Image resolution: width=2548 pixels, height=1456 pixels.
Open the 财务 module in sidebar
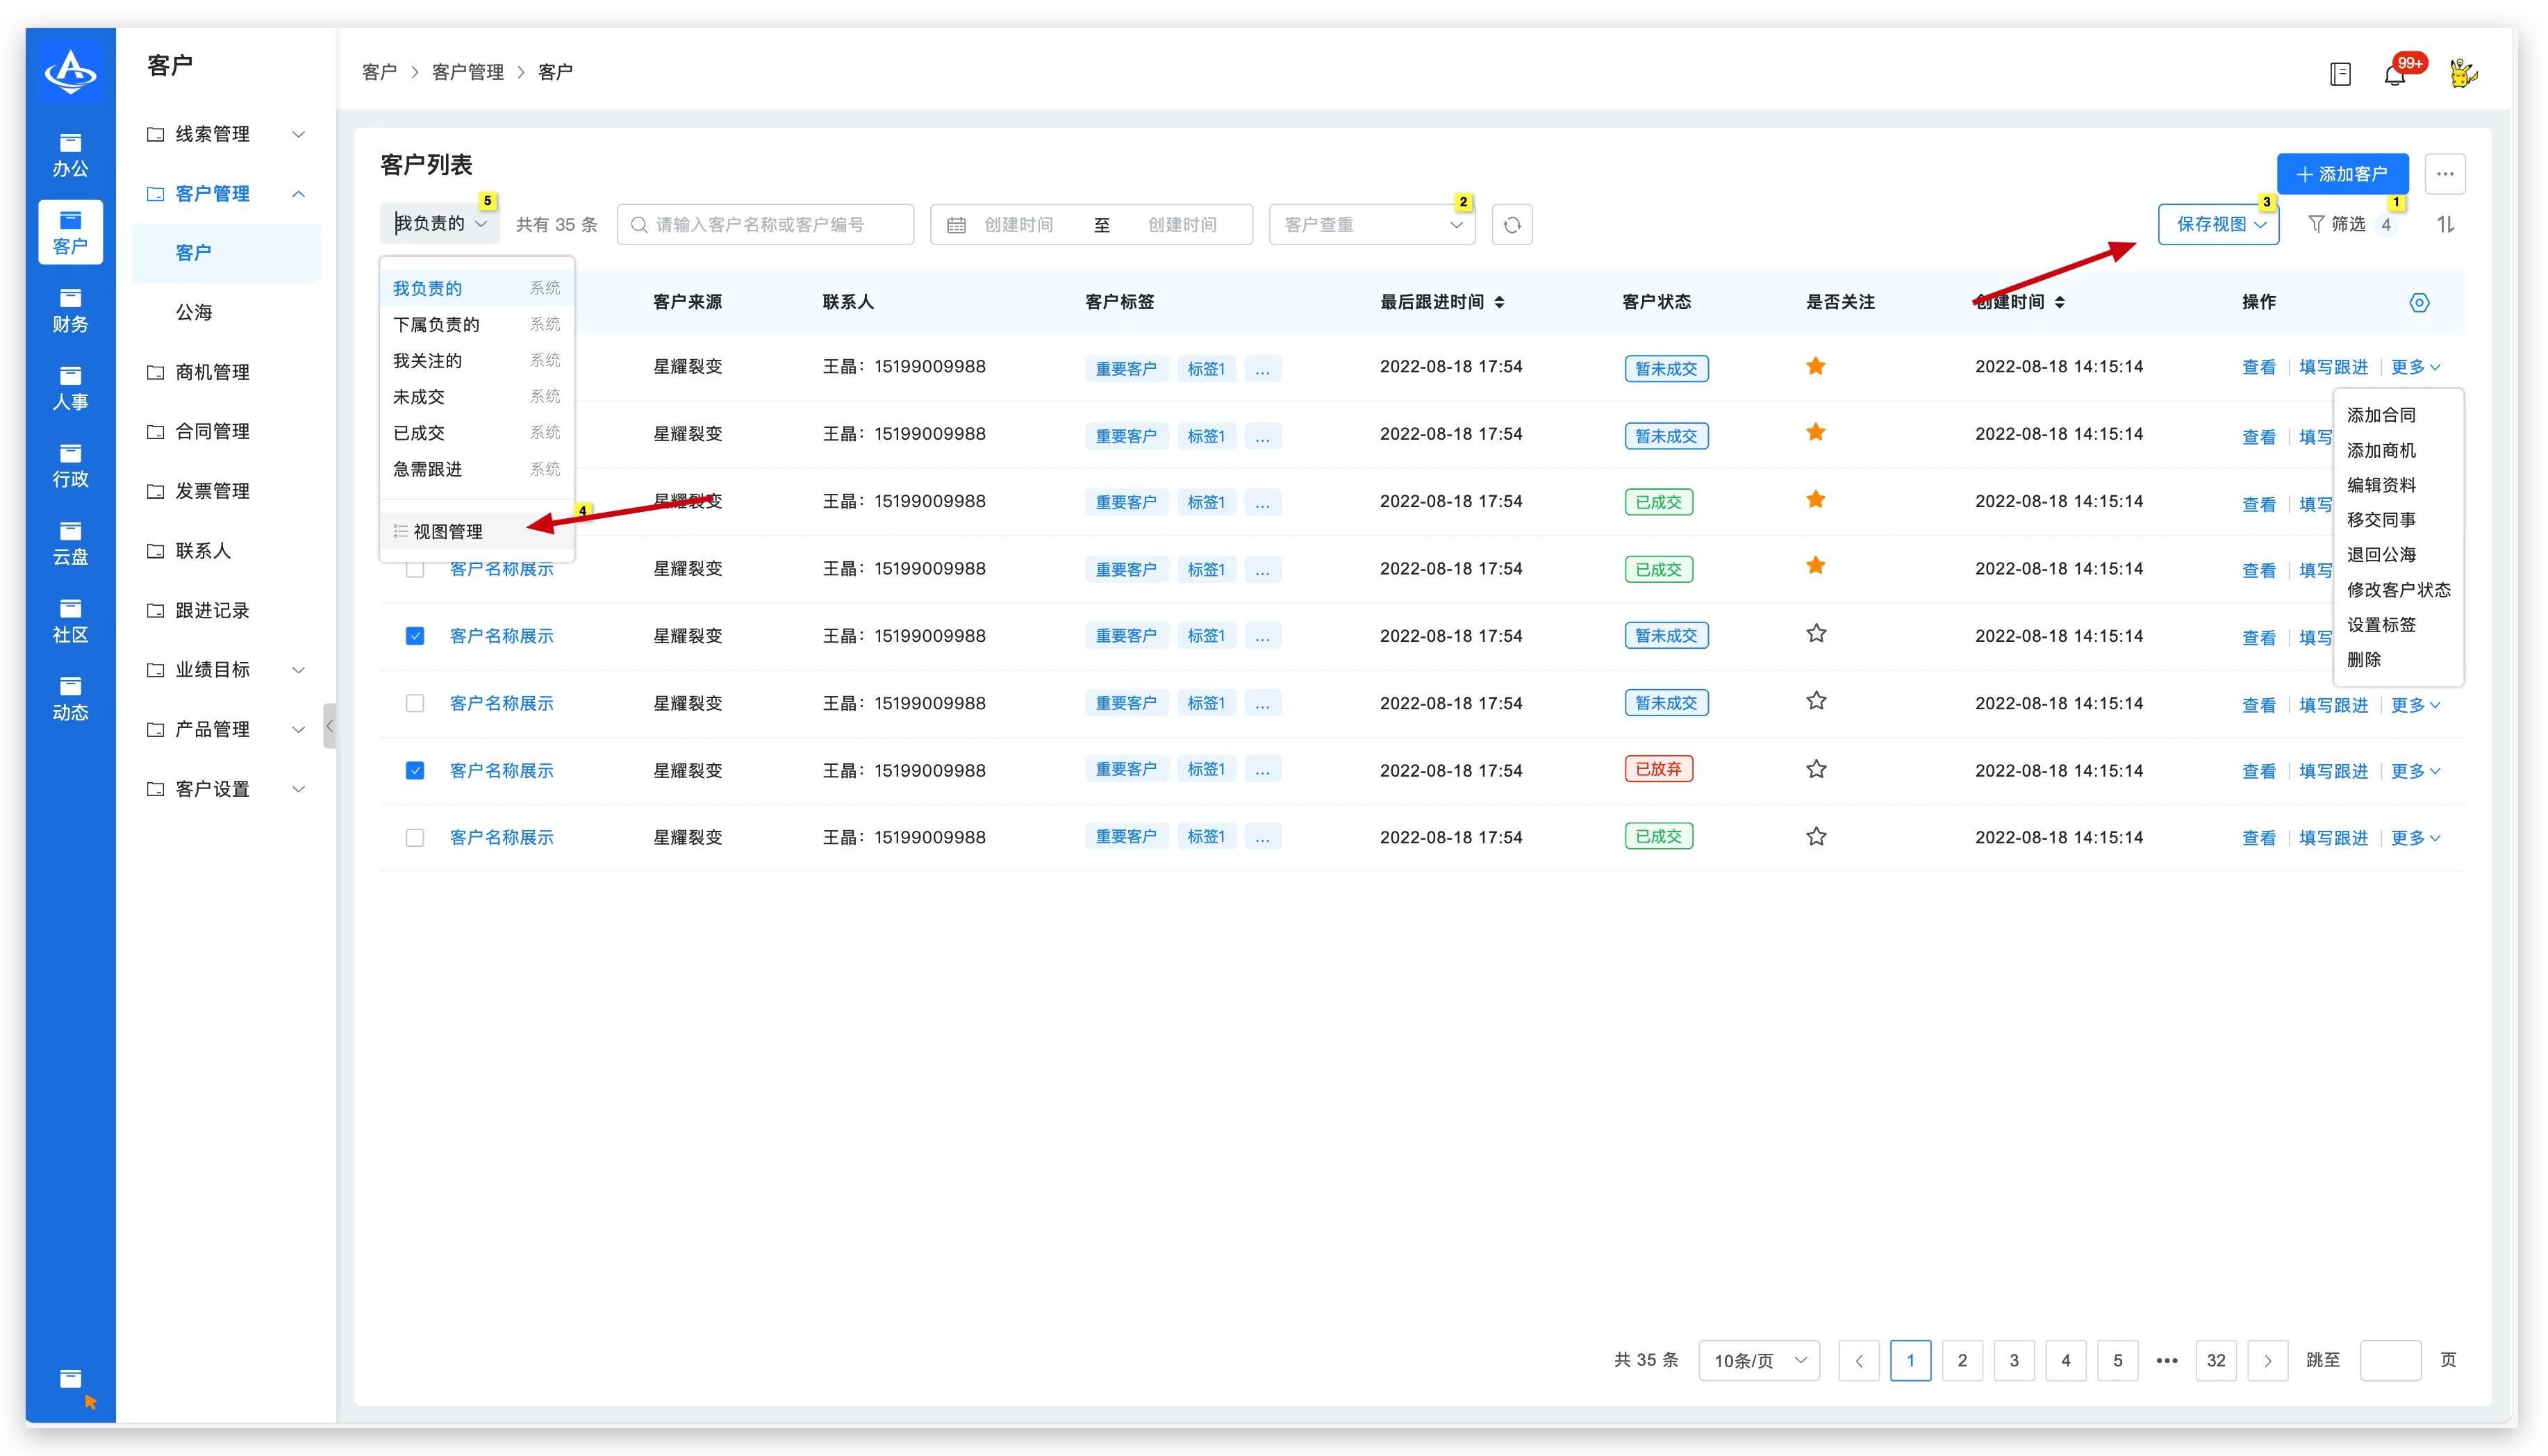70,311
